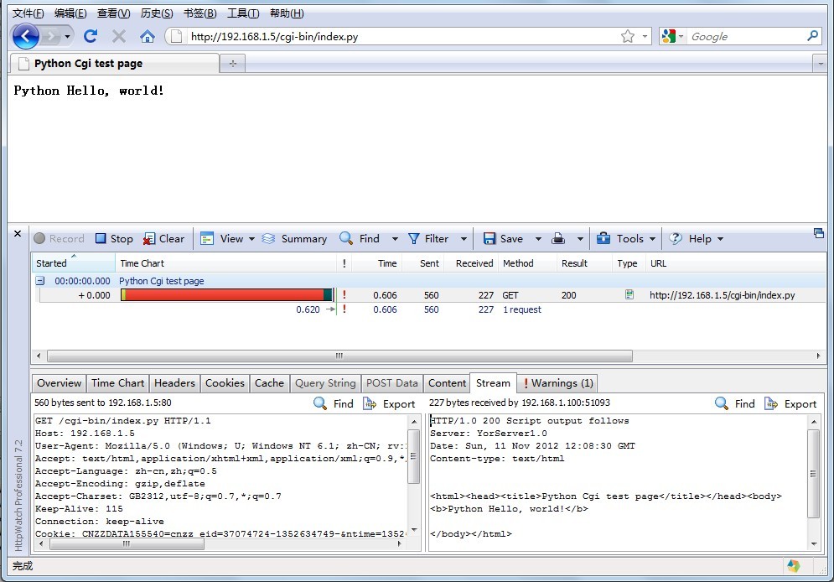Click the warning exclamation in request row
The image size is (834, 582).
[344, 294]
